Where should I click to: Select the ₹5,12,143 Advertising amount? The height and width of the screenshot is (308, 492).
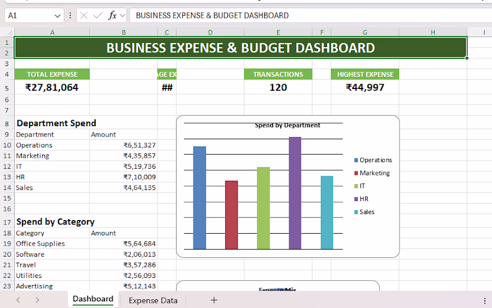coord(124,286)
